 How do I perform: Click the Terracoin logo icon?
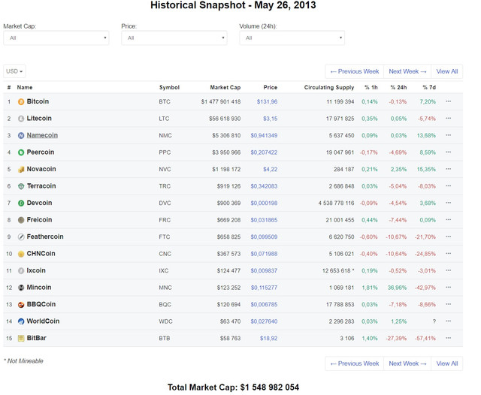click(21, 186)
